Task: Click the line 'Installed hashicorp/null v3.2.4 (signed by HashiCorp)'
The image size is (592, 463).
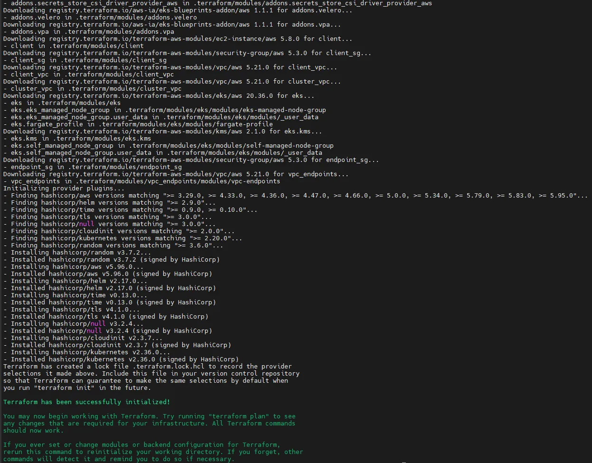Action: [x=108, y=331]
